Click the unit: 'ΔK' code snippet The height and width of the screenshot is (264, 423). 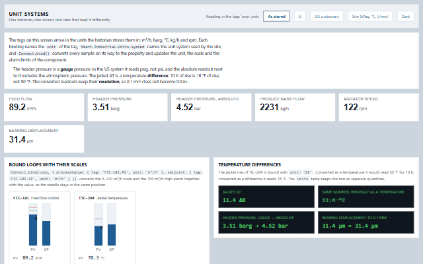tap(301, 172)
